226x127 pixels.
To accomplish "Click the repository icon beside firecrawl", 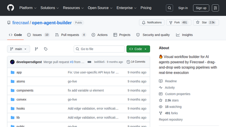I will (9, 23).
